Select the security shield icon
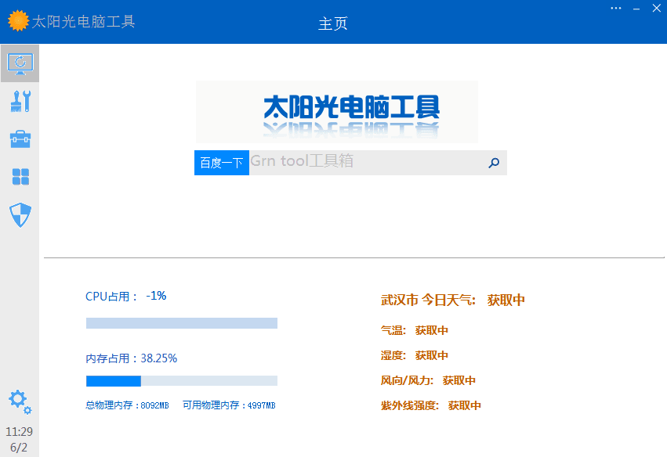 tap(19, 214)
